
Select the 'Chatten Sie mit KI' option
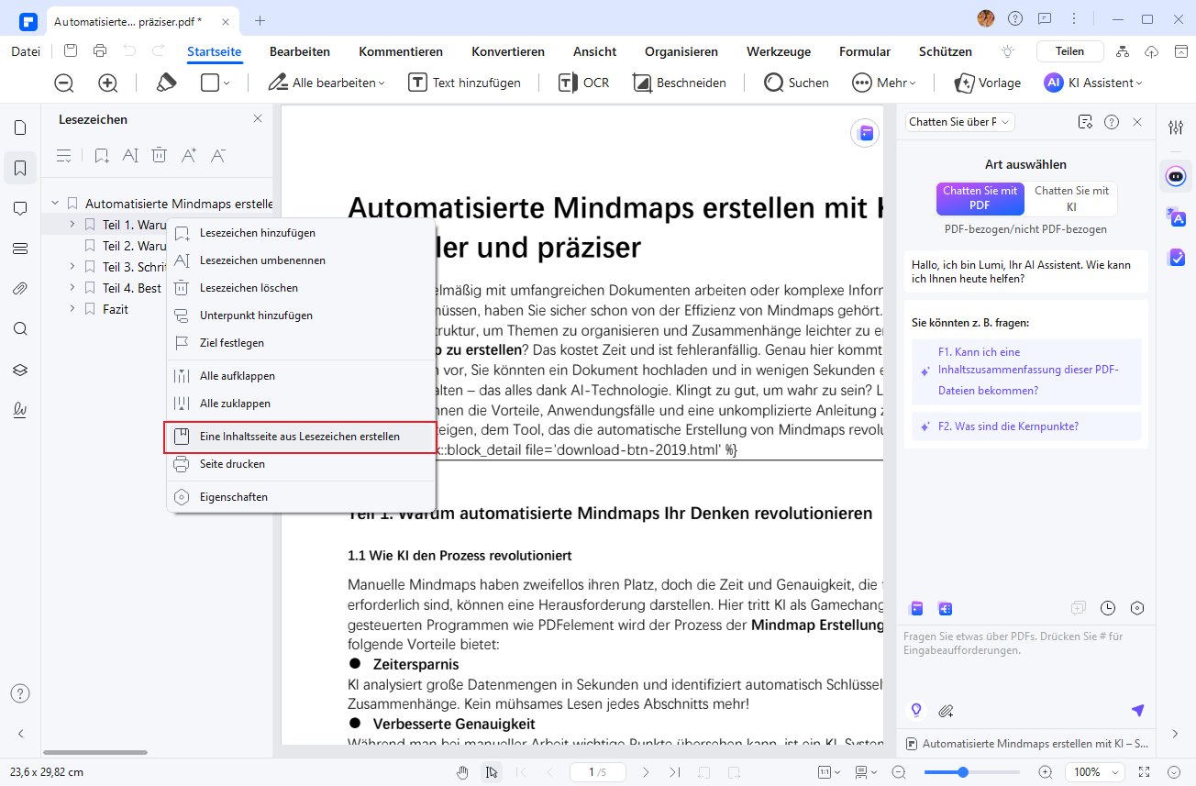[x=1071, y=198]
